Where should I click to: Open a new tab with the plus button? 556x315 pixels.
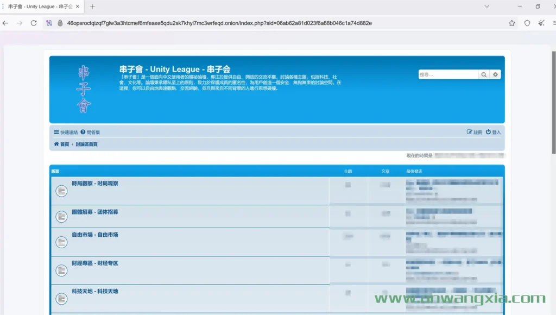click(x=92, y=7)
